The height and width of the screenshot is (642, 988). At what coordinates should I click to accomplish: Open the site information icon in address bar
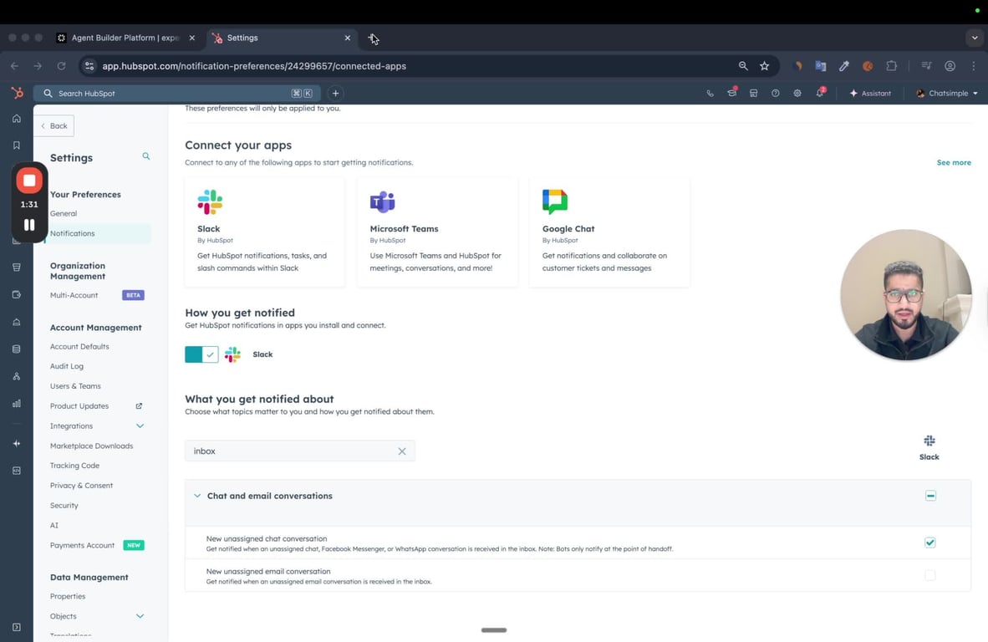pos(89,66)
